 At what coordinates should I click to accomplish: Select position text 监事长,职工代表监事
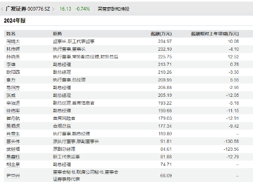click(74, 41)
